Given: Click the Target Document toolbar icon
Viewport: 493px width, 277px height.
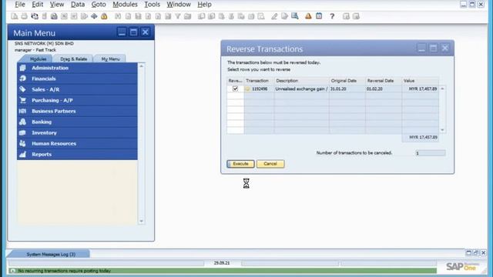Looking at the screenshot, I should [212, 16].
